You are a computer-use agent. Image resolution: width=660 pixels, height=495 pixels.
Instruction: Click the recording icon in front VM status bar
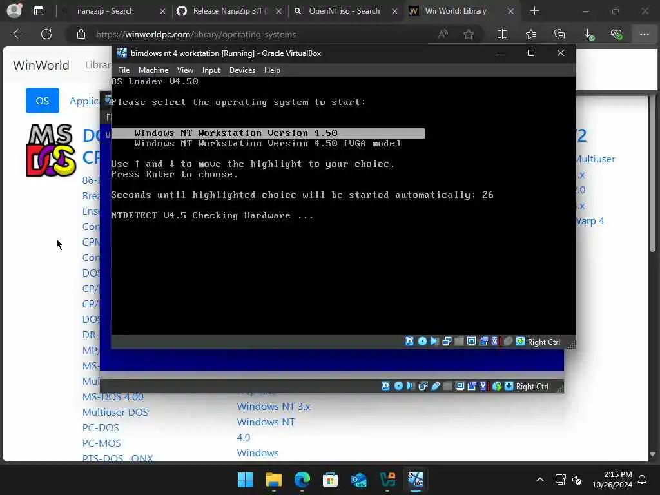click(x=483, y=342)
